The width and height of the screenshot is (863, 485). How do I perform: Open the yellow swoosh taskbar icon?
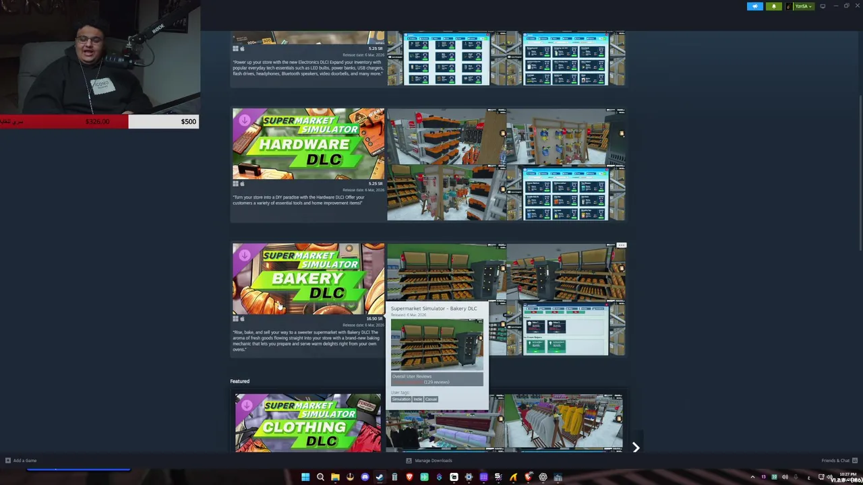[x=513, y=477]
